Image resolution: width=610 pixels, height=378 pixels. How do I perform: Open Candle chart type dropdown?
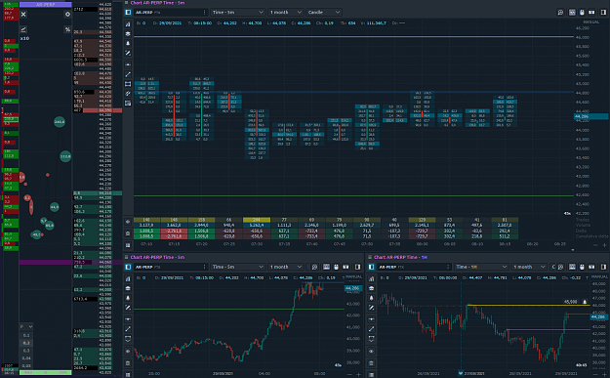click(x=324, y=13)
